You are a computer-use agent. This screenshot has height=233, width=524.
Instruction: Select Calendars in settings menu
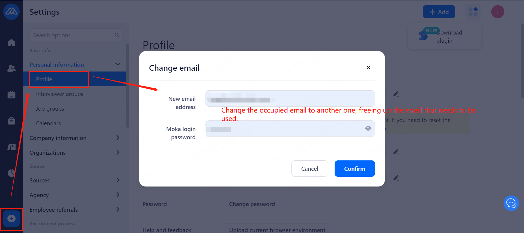[48, 123]
